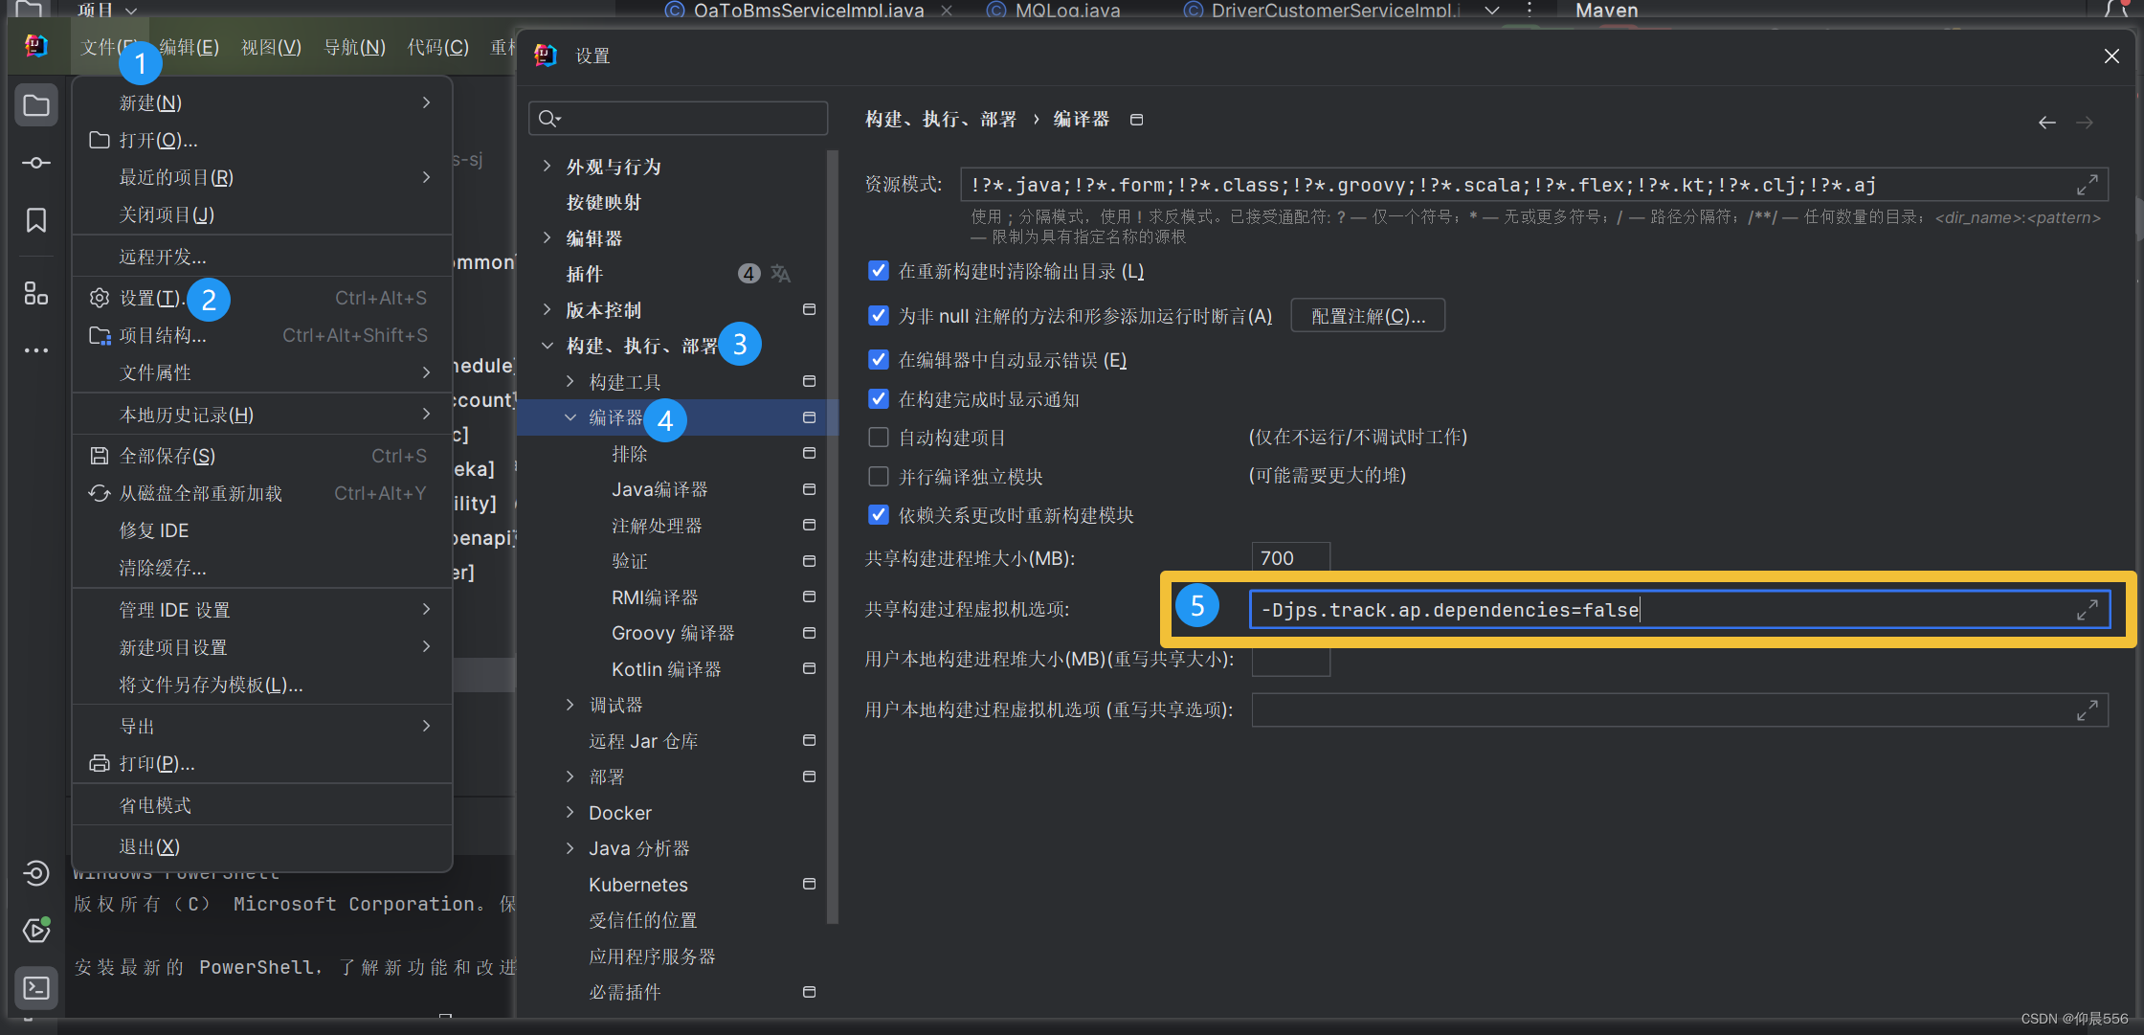Expand 版本控制 settings group

click(x=547, y=309)
